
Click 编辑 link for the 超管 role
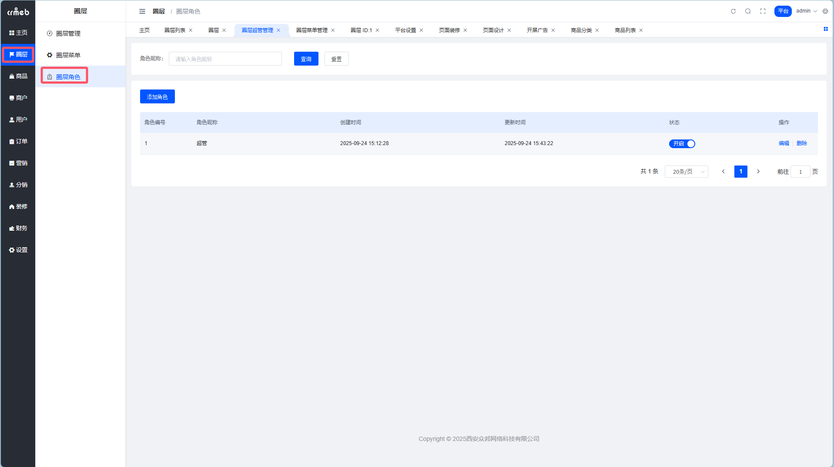(784, 143)
